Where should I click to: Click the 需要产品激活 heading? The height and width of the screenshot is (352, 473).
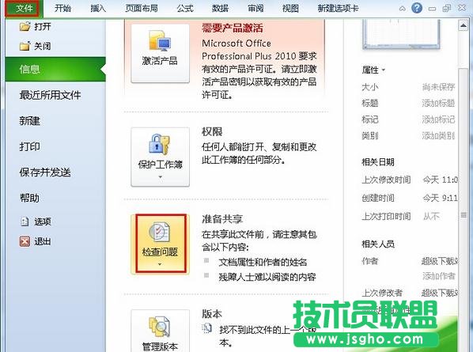pos(233,28)
